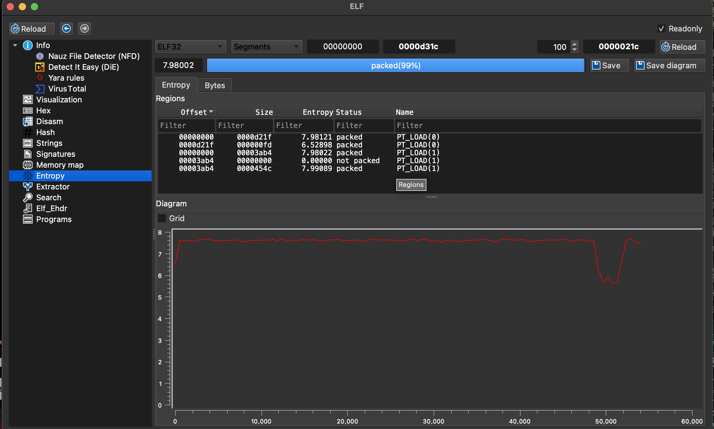Viewport: 714px width, 429px height.
Task: Open the Elf_Ehdr structure view
Action: point(52,208)
